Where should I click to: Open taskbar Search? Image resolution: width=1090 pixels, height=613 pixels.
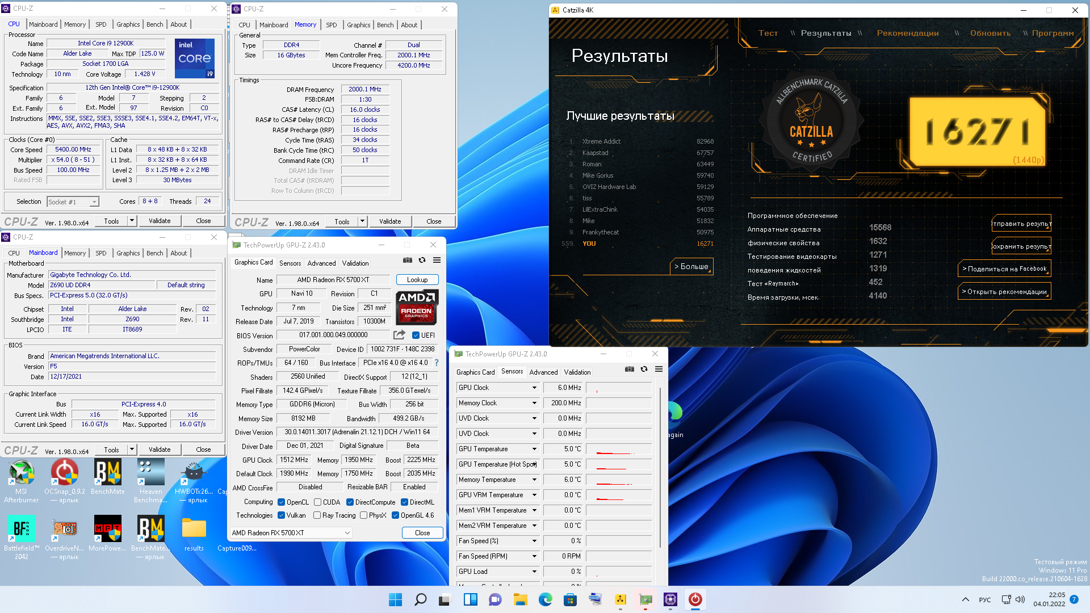tap(420, 599)
